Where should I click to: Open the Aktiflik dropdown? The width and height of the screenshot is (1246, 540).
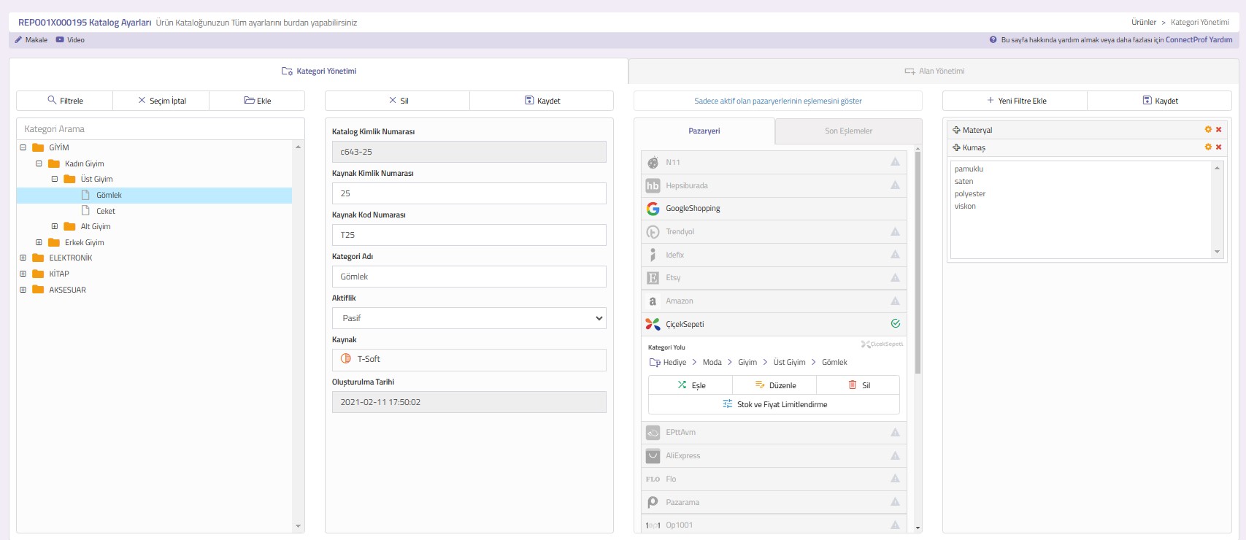pyautogui.click(x=469, y=318)
